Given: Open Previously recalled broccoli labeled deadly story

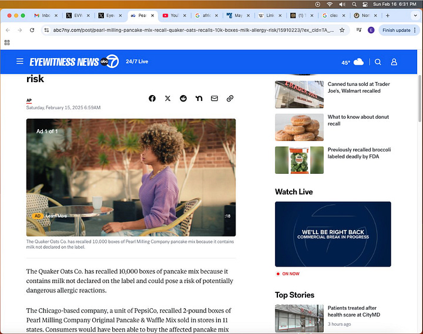Looking at the screenshot, I should click(x=359, y=153).
